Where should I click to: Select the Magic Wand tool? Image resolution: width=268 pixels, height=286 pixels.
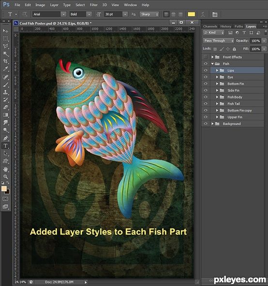[x=5, y=54]
